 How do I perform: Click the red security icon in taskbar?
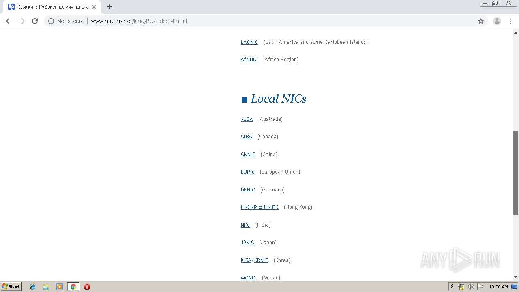coord(87,287)
